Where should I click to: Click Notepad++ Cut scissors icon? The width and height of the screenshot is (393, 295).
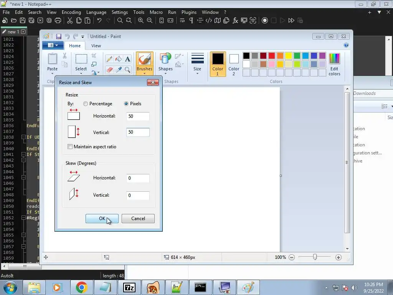tap(70, 21)
